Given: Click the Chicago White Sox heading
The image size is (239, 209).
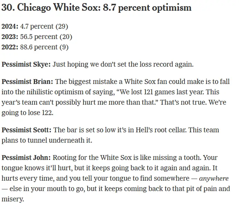Looking at the screenshot, I should [x=96, y=8].
